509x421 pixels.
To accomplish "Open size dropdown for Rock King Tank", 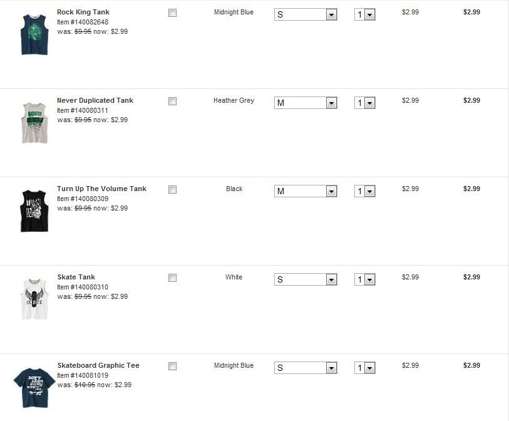I will point(306,14).
